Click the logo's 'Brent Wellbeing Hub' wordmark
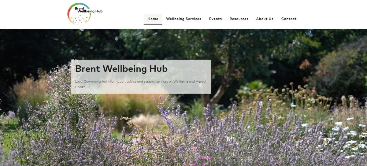Image resolution: width=367 pixels, height=166 pixels. click(88, 10)
